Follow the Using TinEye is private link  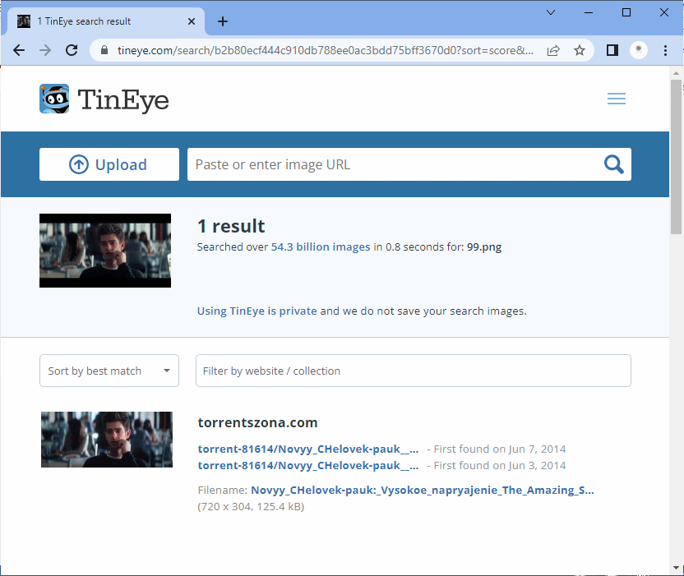pos(256,311)
